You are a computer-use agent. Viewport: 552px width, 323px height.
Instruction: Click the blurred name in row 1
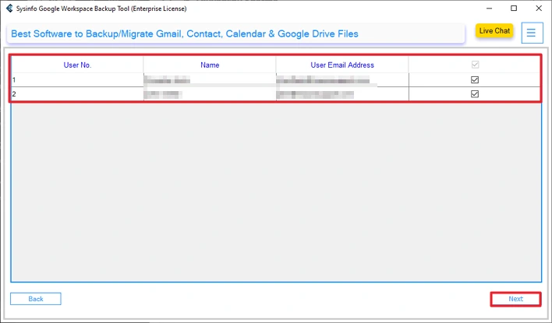pyautogui.click(x=167, y=80)
